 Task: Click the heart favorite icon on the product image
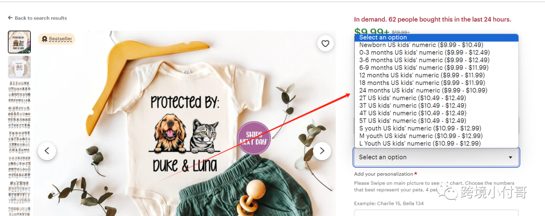325,44
